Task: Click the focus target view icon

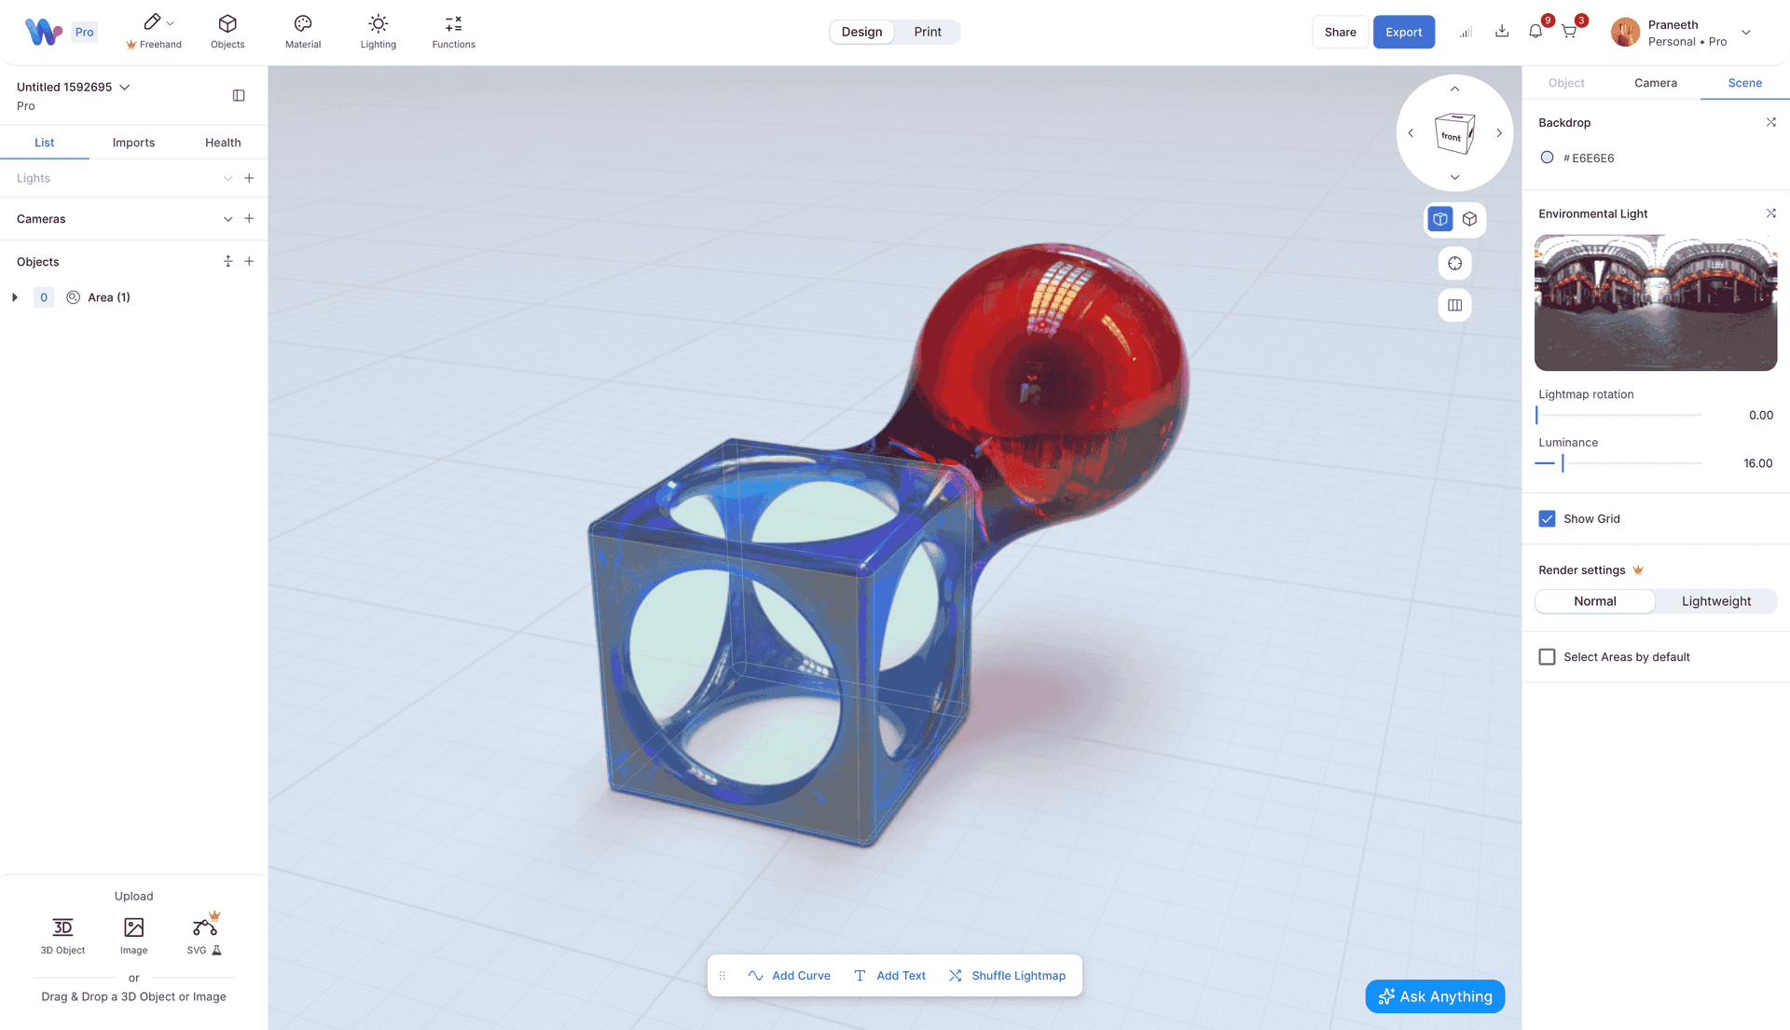Action: (1454, 264)
